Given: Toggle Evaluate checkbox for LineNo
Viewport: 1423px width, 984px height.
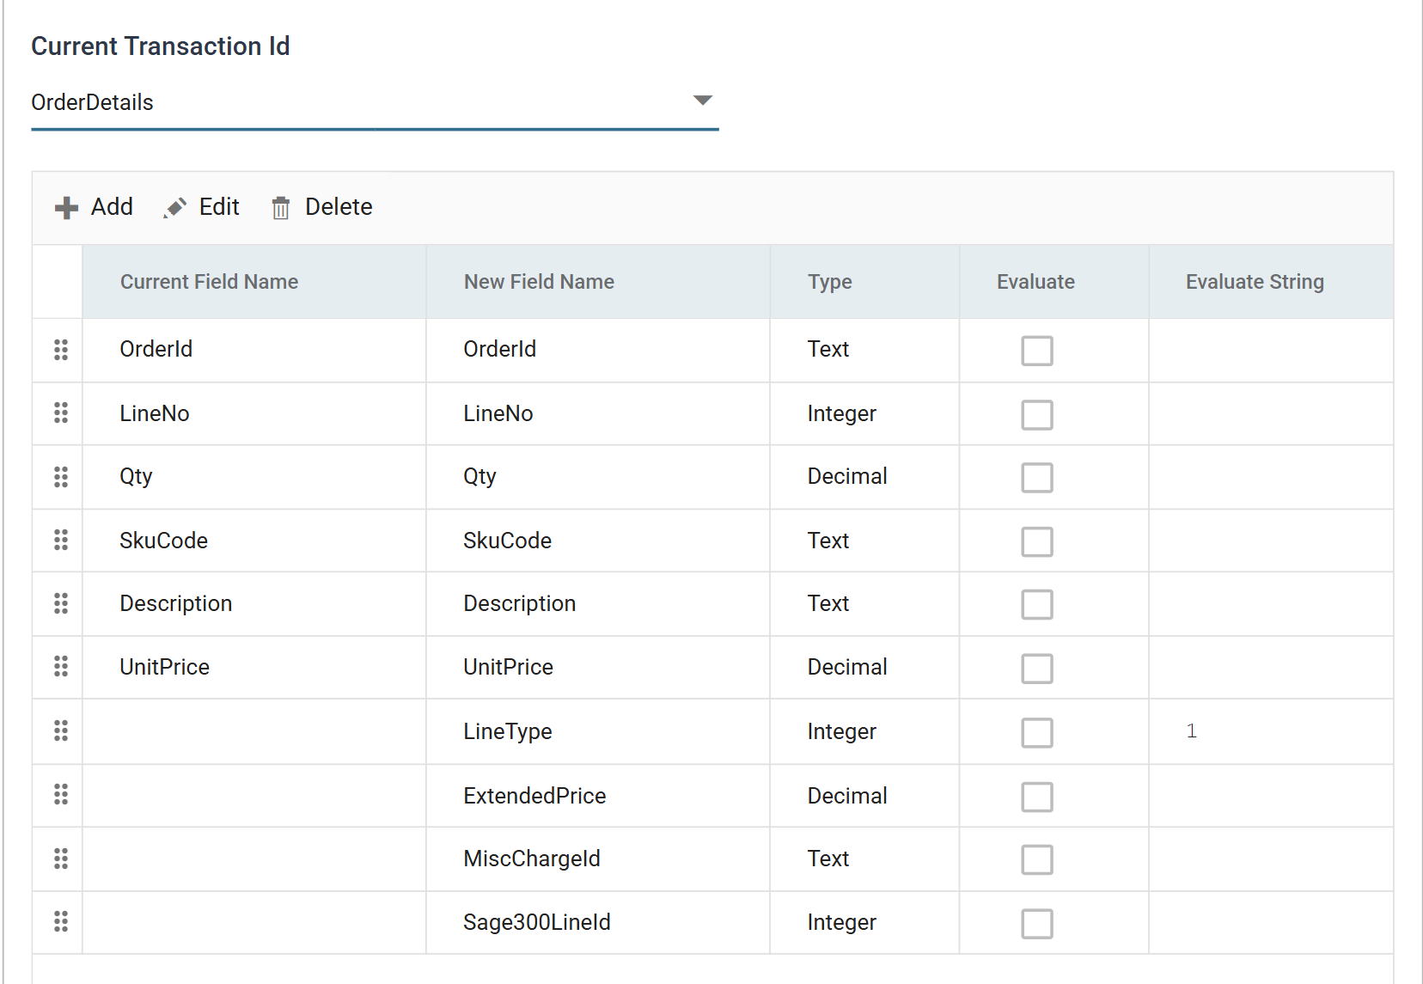Looking at the screenshot, I should click(x=1037, y=415).
